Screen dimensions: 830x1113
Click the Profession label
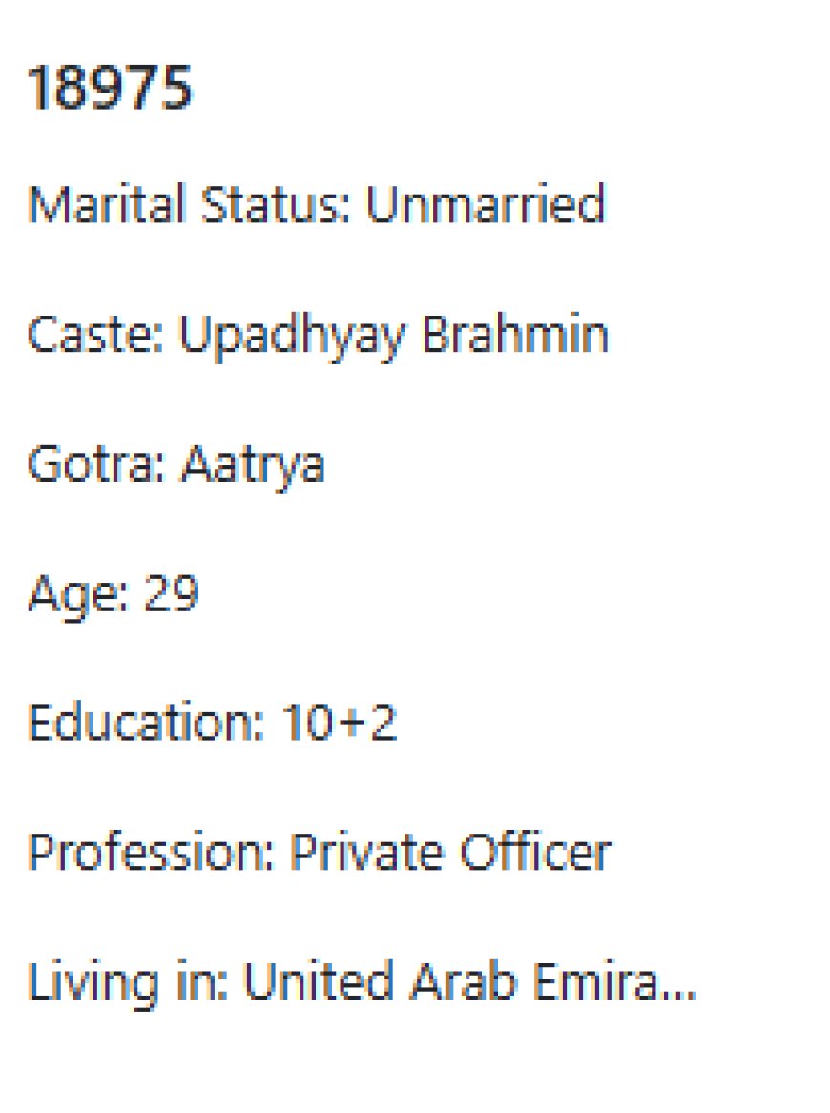coord(151,852)
